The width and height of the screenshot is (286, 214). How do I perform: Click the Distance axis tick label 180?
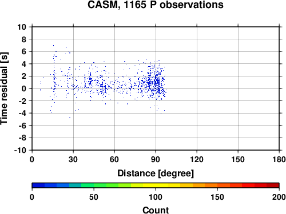pyautogui.click(x=279, y=159)
